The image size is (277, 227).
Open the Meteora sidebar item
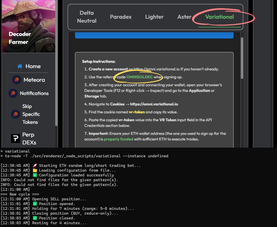click(x=29, y=80)
